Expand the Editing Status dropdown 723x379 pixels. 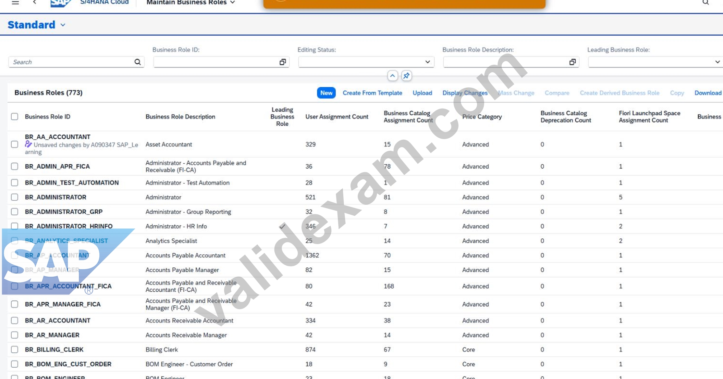coord(427,62)
